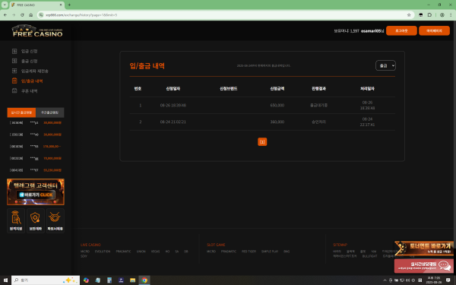Screen dimensions: 456x285
Task: Click the 신청일자 column header
Action: [173, 89]
